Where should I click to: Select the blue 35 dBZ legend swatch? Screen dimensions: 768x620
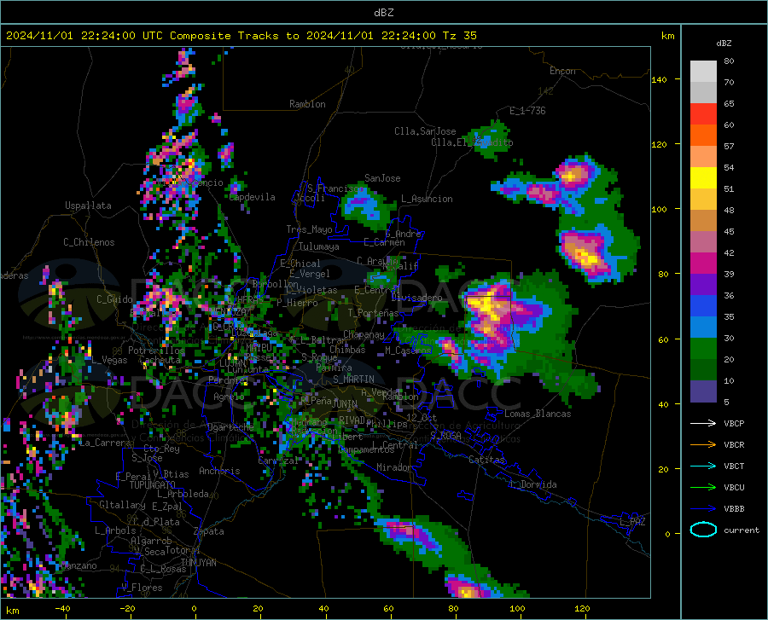point(703,306)
